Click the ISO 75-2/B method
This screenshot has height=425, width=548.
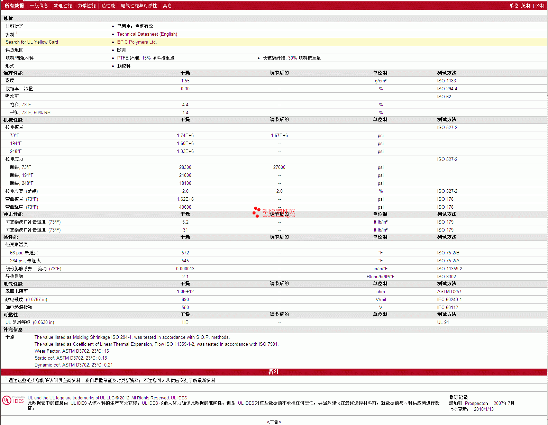pyautogui.click(x=448, y=253)
